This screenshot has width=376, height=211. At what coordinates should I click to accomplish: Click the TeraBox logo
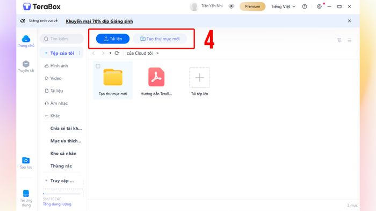point(42,6)
